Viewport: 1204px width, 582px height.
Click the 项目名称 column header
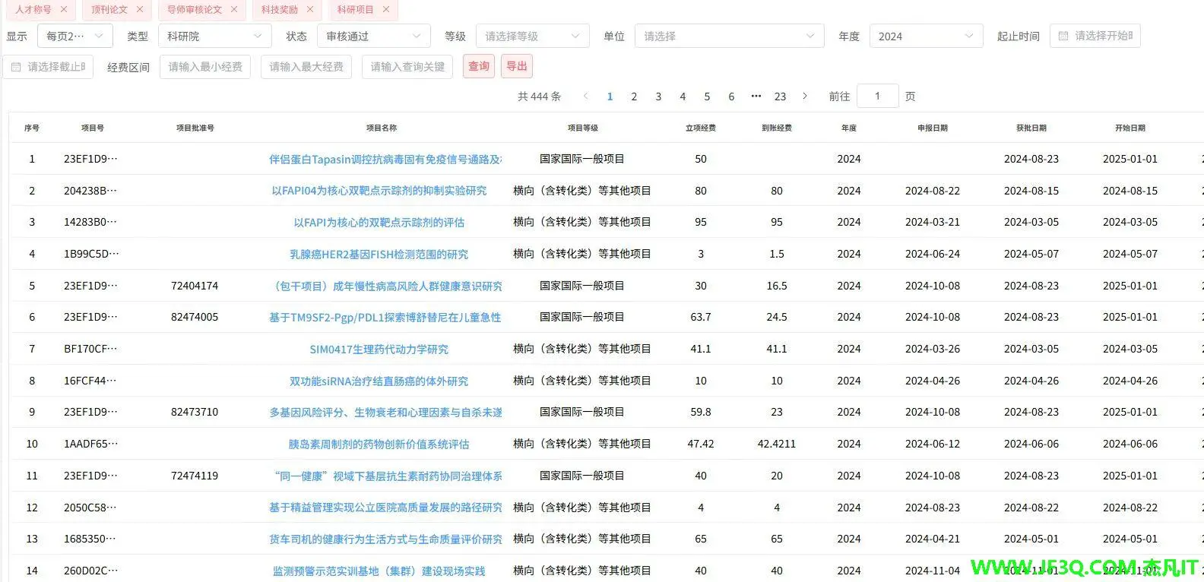[x=382, y=128]
